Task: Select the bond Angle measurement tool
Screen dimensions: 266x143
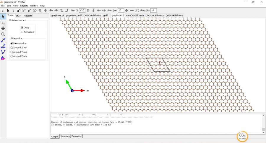Action: [3, 46]
